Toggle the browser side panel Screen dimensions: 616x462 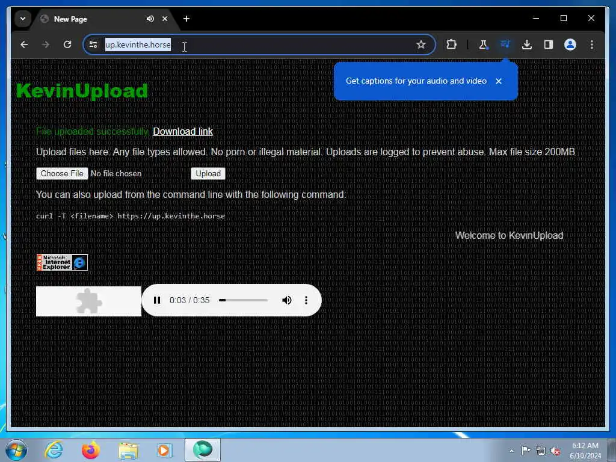[x=549, y=45]
